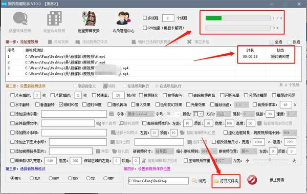Click the 浏览 folder browse icon

[194, 181]
